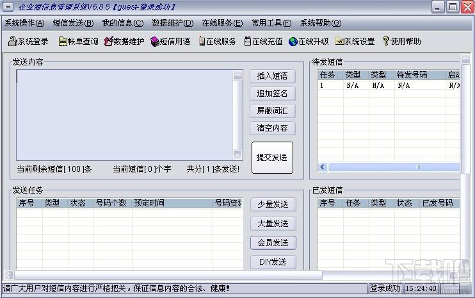The height and width of the screenshot is (298, 475).
Task: Click left arrow of 待发短信 horizontal scrollbar
Action: pyautogui.click(x=323, y=167)
